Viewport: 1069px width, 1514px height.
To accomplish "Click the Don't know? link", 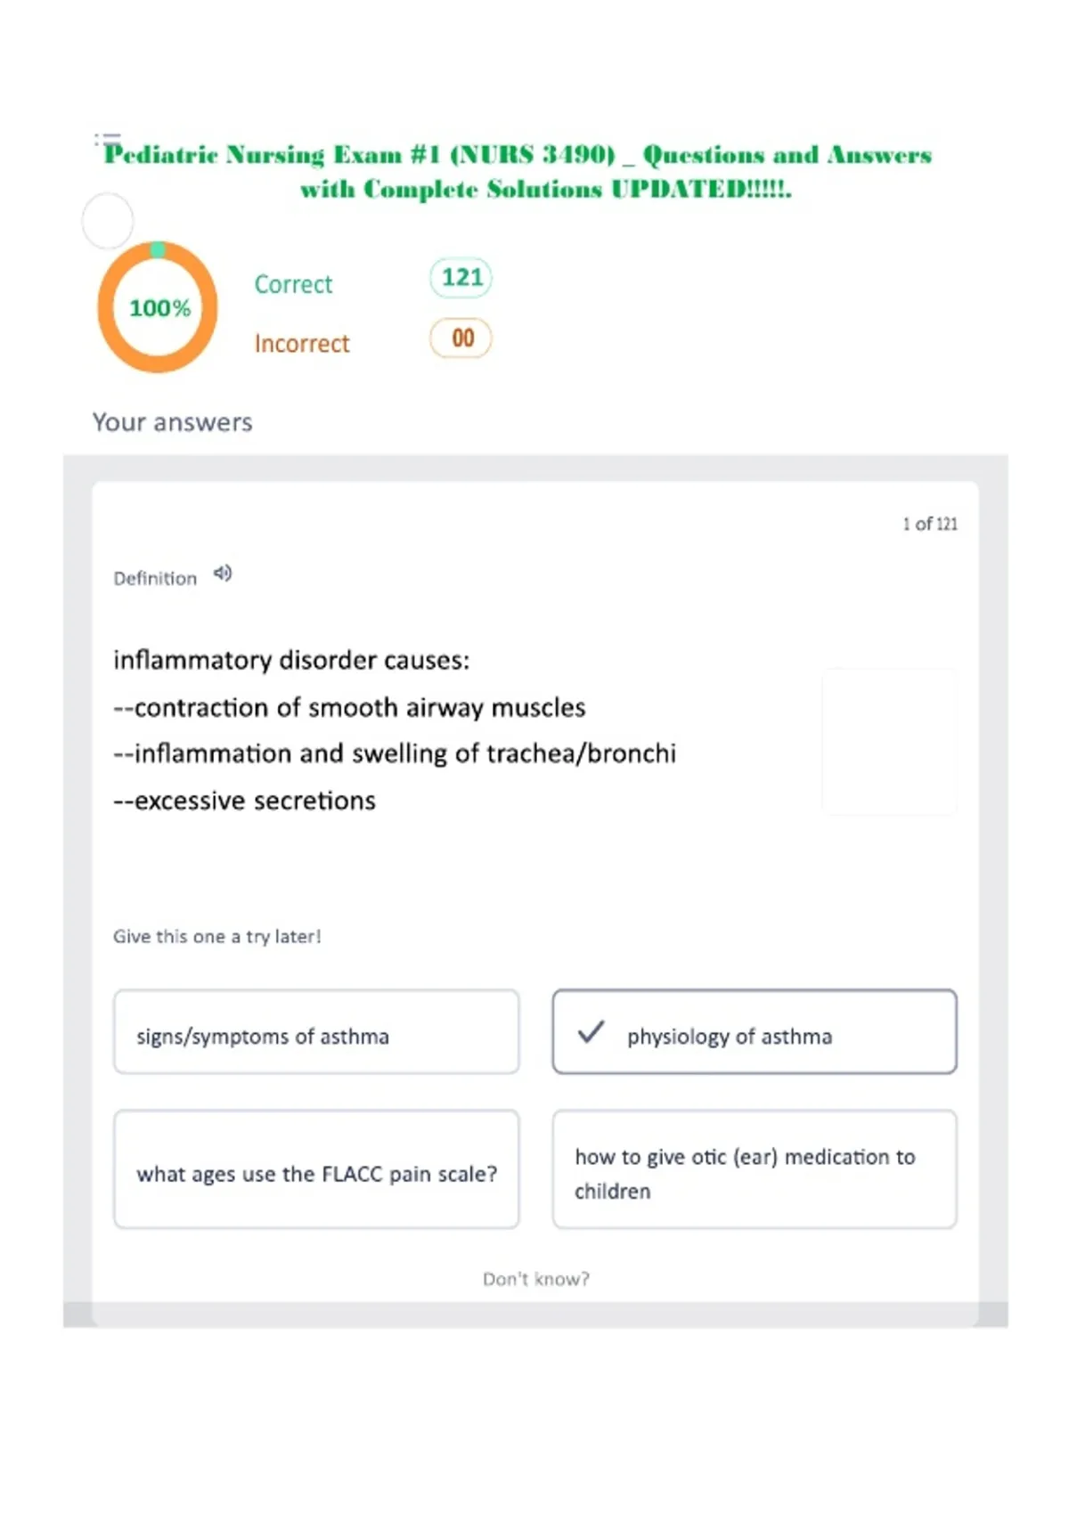I will coord(535,1279).
